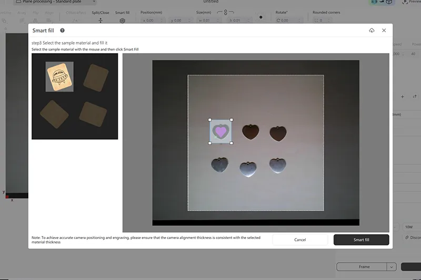
Task: Click the top-right dark heart pendant
Action: point(277,133)
